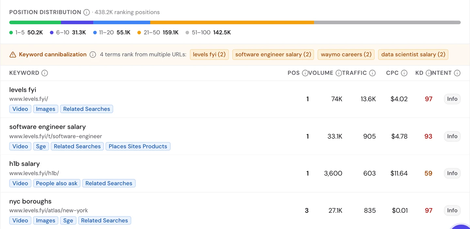Open info icon beside CPC header
Image resolution: width=470 pixels, height=229 pixels.
(404, 73)
